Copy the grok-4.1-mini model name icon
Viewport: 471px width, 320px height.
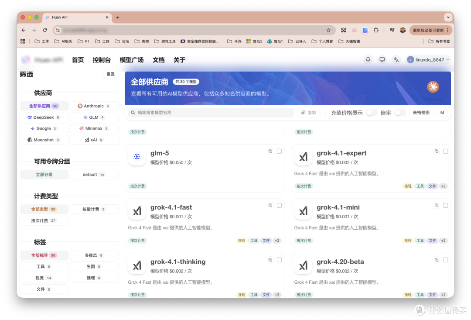click(x=437, y=206)
